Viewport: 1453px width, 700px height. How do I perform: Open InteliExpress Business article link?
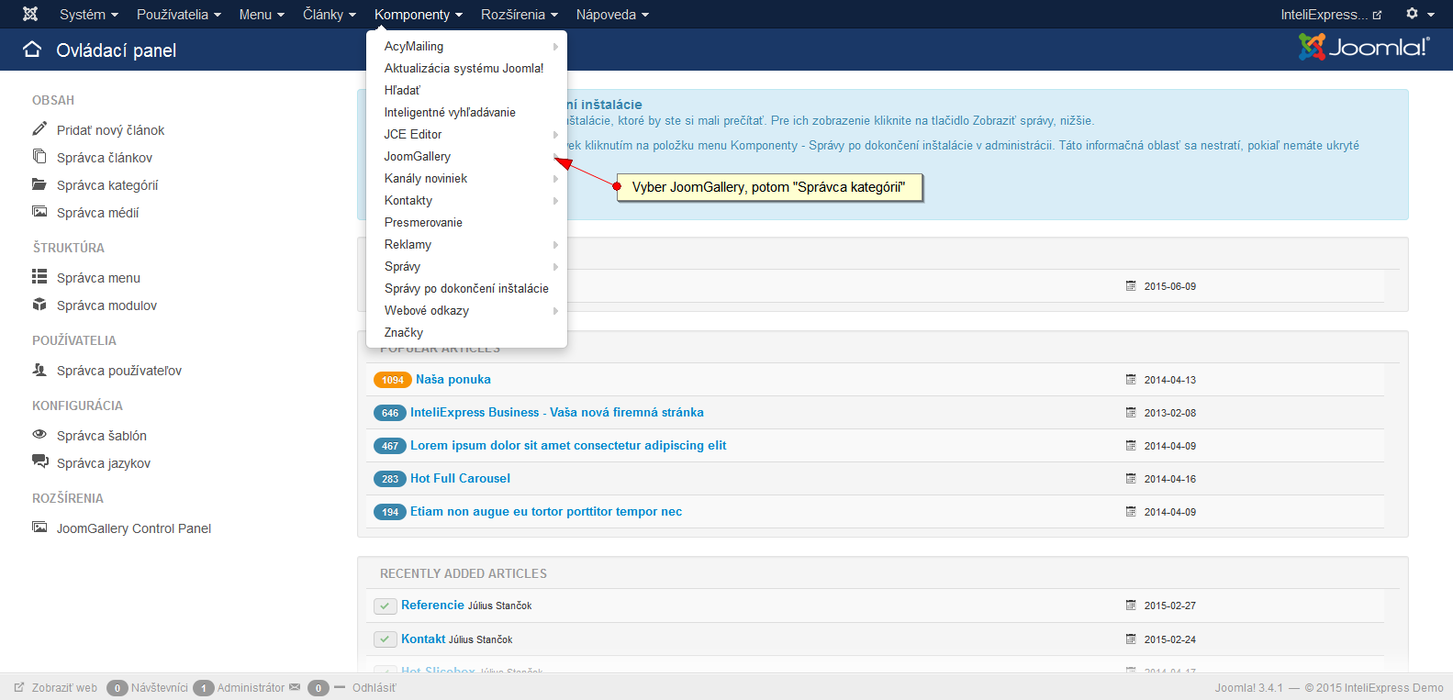pos(557,412)
